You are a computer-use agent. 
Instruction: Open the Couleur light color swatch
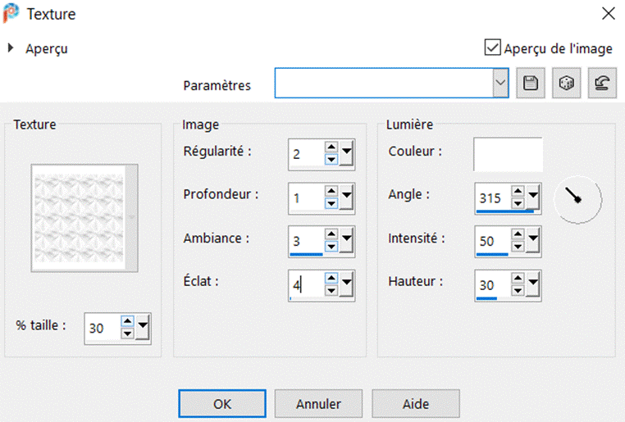coord(508,153)
